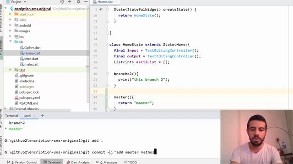Fold the createState method at line 9
Image resolution: width=293 pixels, height=164 pixels.
point(108,10)
